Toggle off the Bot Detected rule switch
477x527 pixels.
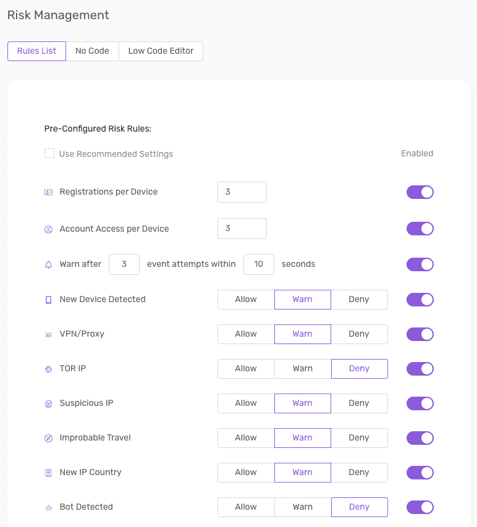[x=420, y=507]
